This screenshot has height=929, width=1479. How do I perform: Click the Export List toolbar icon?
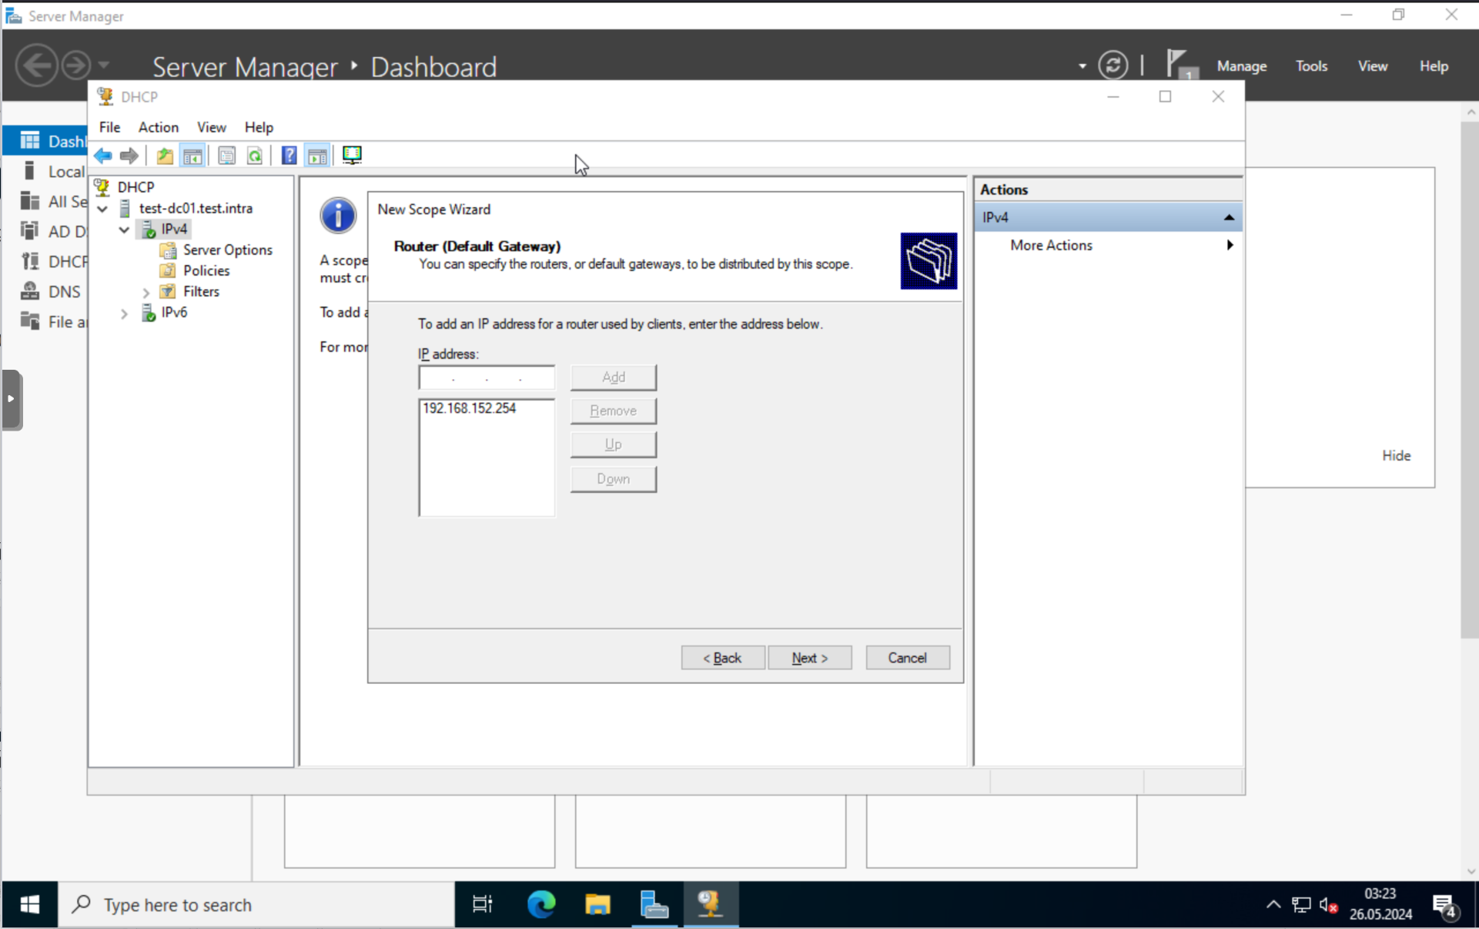point(226,156)
